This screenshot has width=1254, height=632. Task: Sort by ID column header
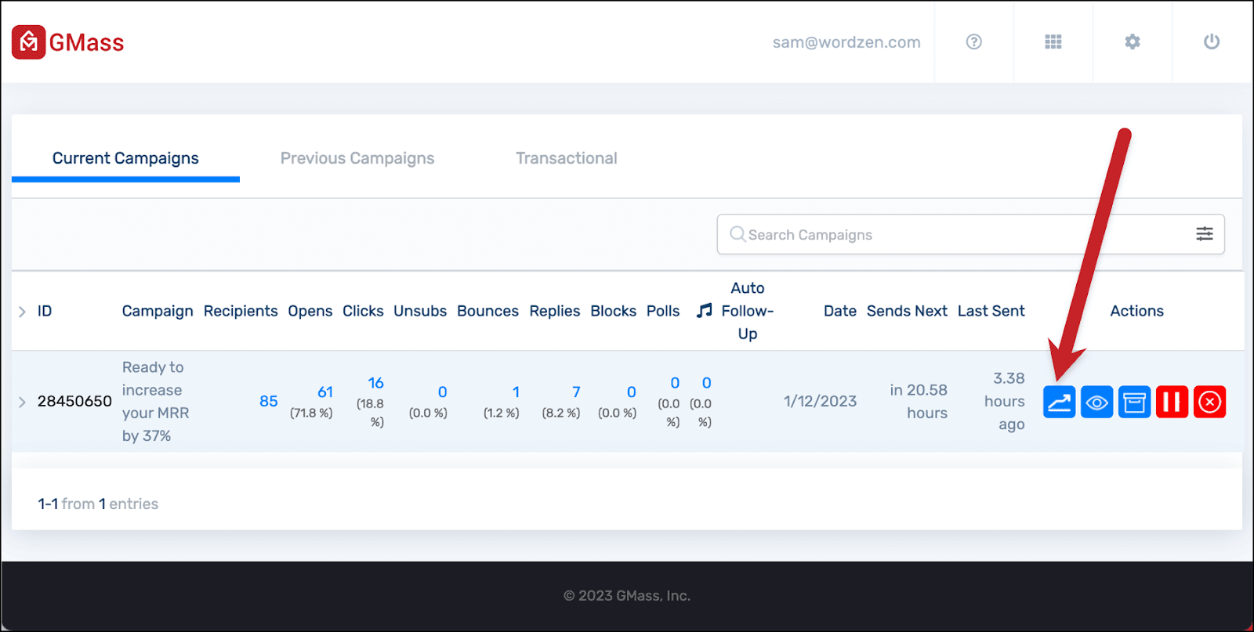[x=45, y=311]
